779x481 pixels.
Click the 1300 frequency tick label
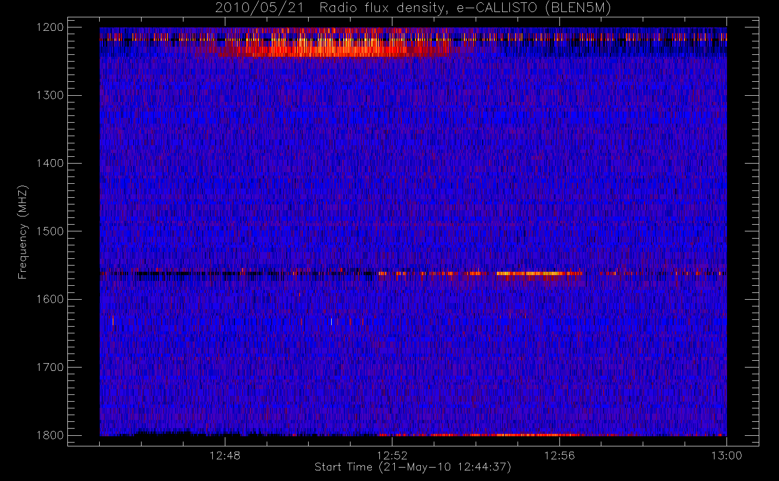[50, 95]
